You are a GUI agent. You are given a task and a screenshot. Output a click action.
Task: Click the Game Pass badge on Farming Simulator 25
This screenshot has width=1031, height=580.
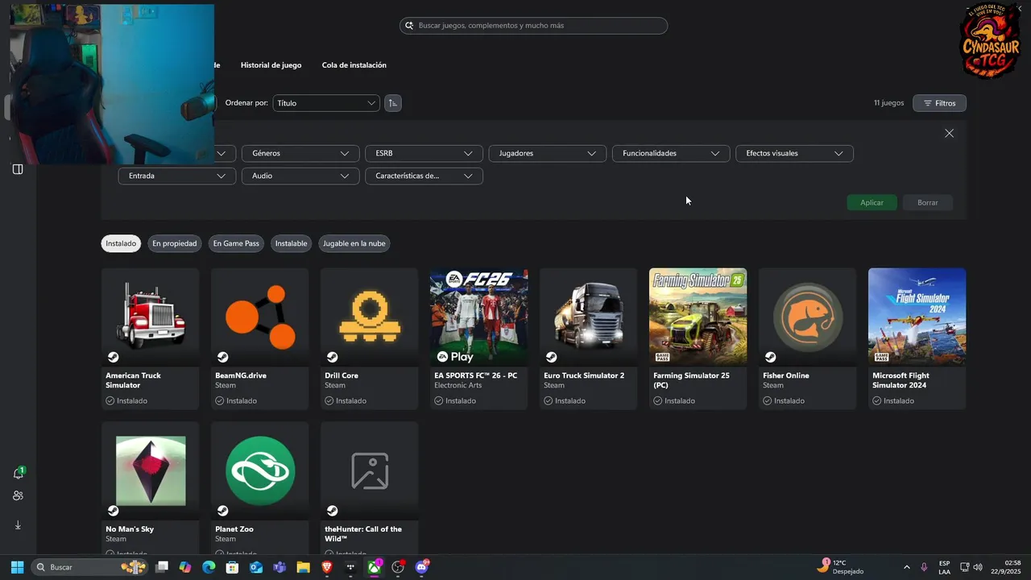point(662,357)
